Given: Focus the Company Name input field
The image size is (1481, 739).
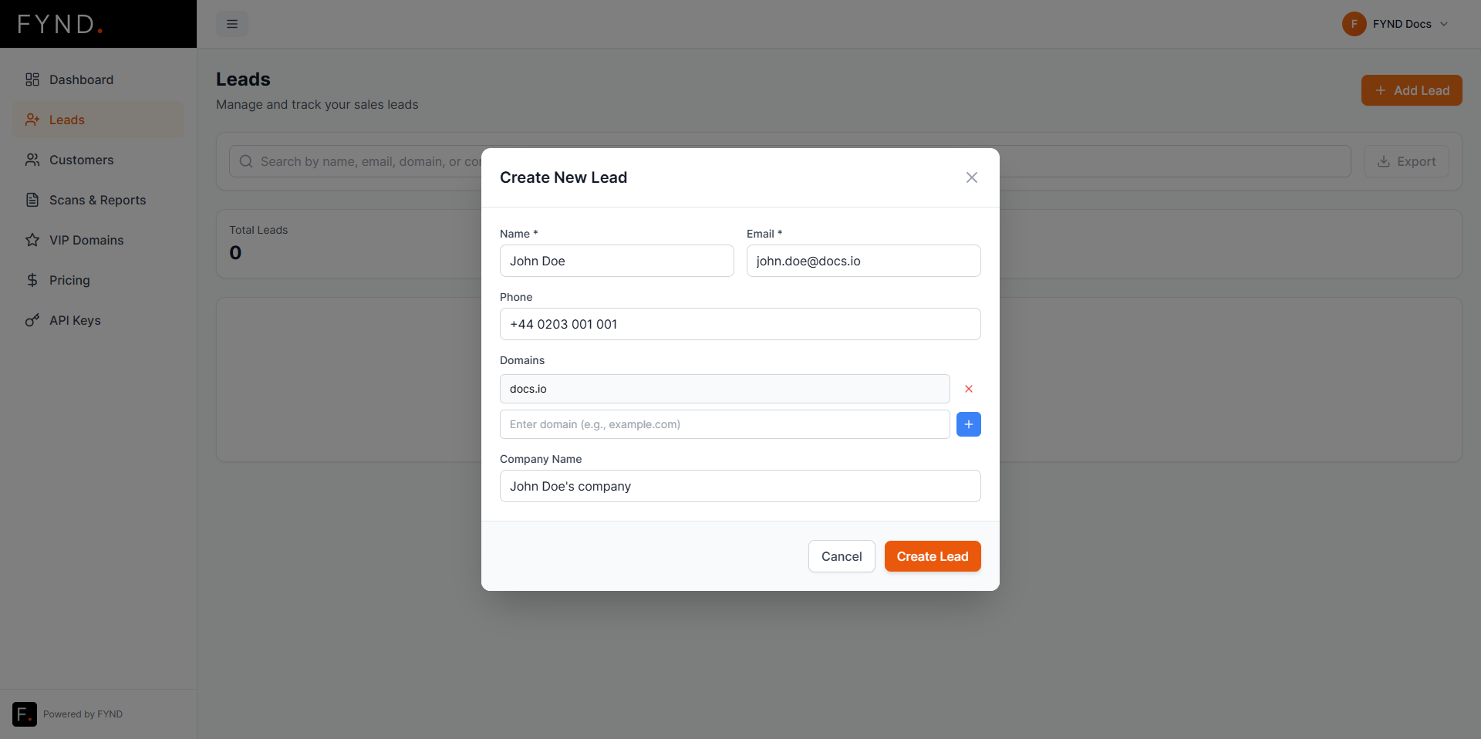Looking at the screenshot, I should click(x=740, y=486).
